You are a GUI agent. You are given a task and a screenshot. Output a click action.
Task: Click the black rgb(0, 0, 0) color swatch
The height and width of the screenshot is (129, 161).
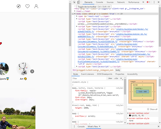130,116
